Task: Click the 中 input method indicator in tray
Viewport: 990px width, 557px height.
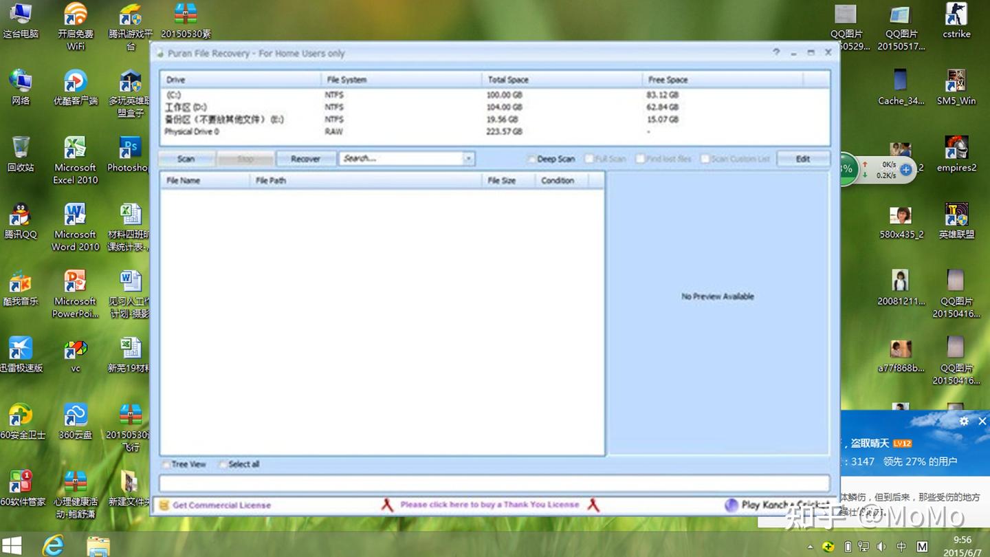Action: click(901, 547)
